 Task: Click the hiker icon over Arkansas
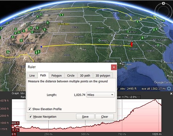click(x=100, y=40)
